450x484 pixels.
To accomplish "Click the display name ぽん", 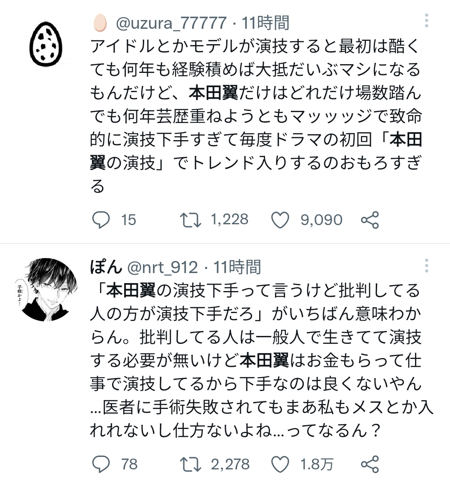I will click(x=106, y=267).
